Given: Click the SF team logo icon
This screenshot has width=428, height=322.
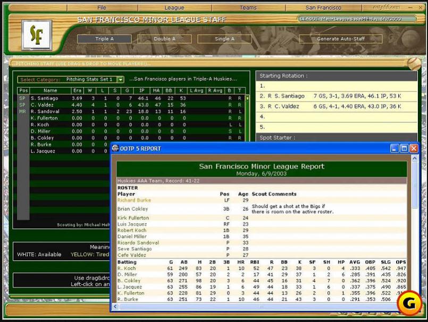Looking at the screenshot, I should pyautogui.click(x=37, y=35).
